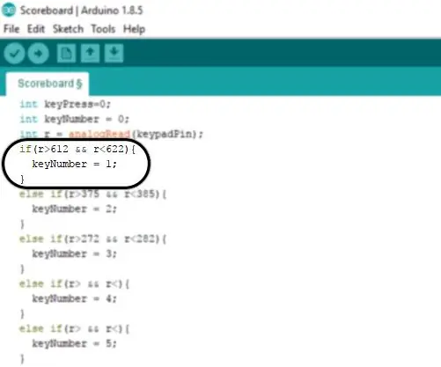
Task: Open the Sketch menu
Action: click(68, 29)
